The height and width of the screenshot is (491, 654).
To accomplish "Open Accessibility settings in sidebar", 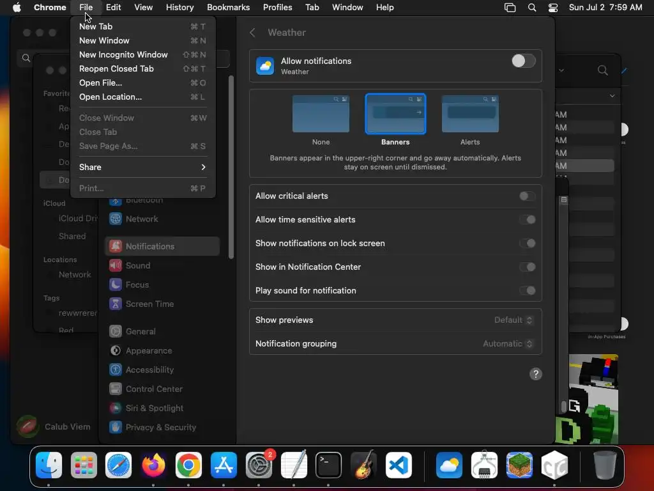I will tap(163, 370).
